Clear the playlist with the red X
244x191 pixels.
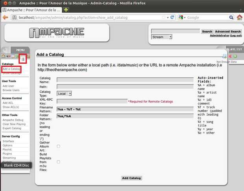[x=230, y=56]
